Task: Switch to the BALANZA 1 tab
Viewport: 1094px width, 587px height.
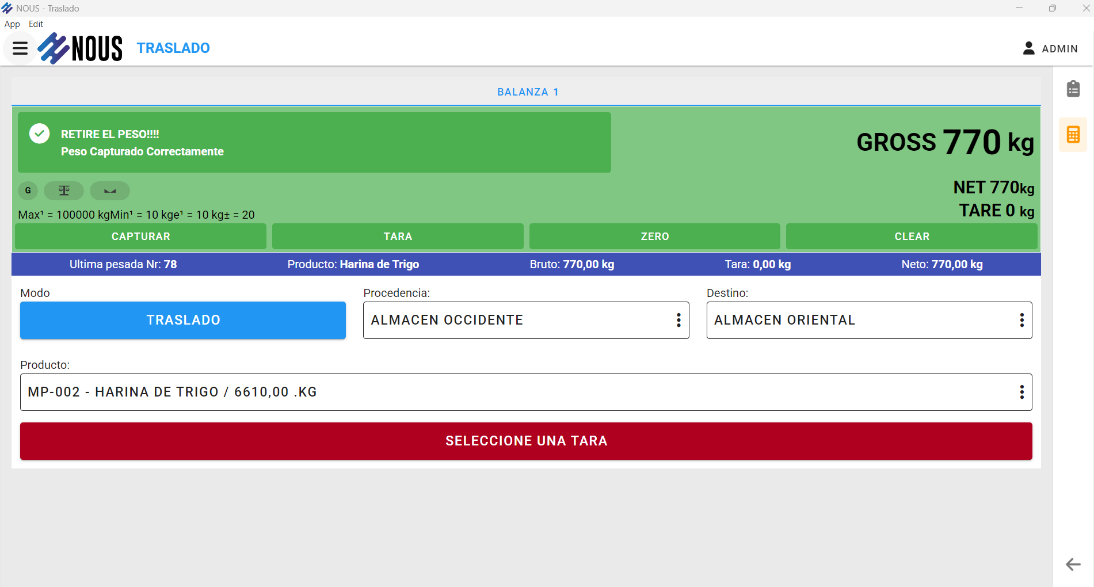Action: (527, 92)
